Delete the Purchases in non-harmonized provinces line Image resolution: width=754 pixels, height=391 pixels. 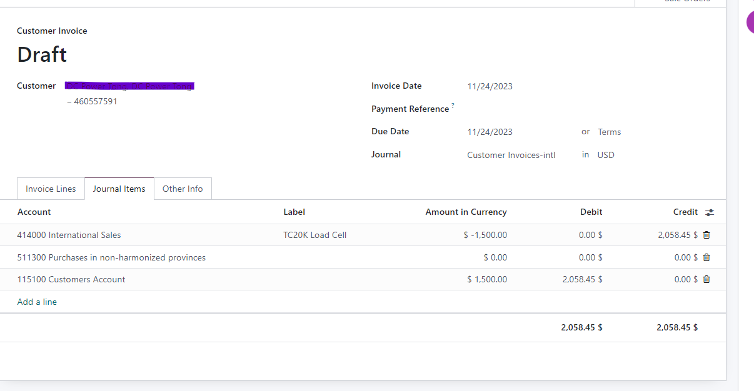(x=706, y=257)
